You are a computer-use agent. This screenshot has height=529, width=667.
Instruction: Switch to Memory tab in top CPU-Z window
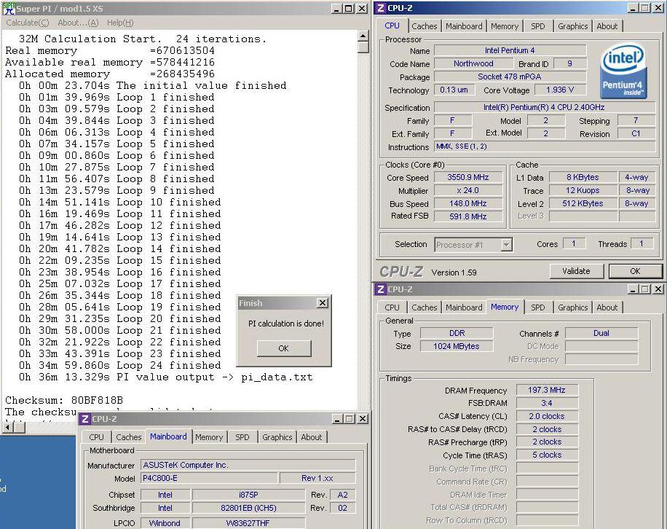(505, 26)
